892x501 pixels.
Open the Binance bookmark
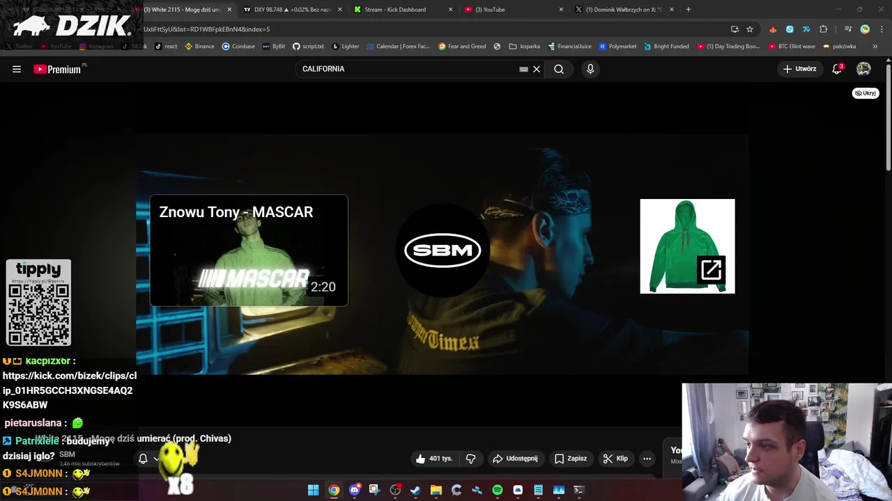(199, 47)
